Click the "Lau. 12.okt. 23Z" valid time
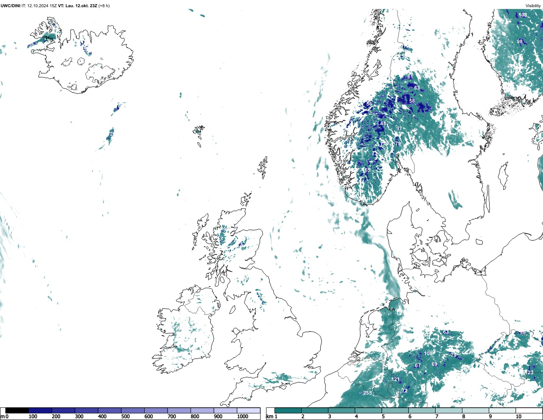 pyautogui.click(x=81, y=6)
